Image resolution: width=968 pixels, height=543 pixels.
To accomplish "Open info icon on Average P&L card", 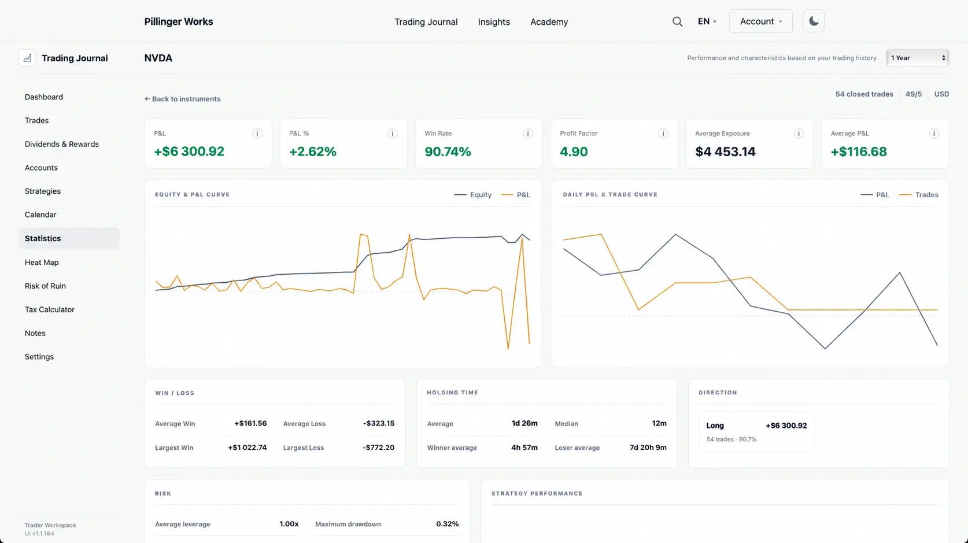I will [934, 134].
